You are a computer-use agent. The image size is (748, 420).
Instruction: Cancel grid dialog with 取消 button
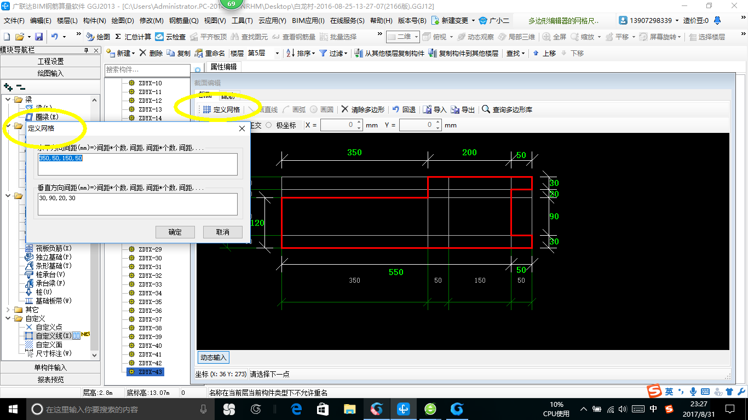(x=223, y=232)
